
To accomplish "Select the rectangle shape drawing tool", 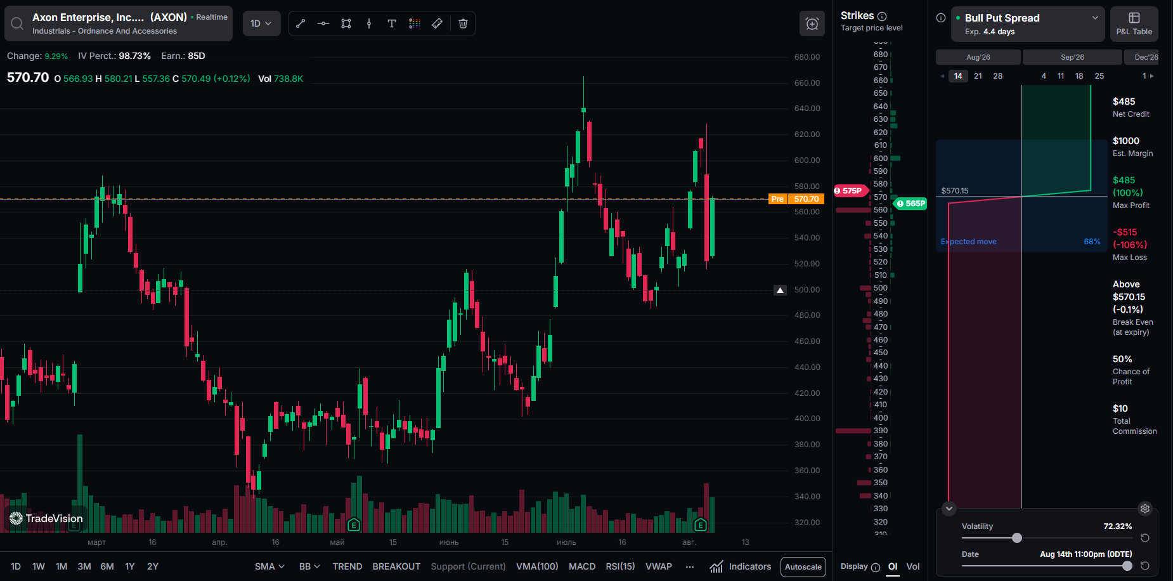I will [x=346, y=23].
